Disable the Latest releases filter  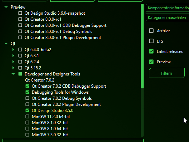click(x=151, y=52)
